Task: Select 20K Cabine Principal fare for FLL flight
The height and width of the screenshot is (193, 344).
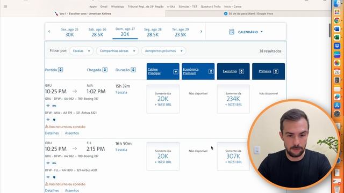Action: coord(163,156)
